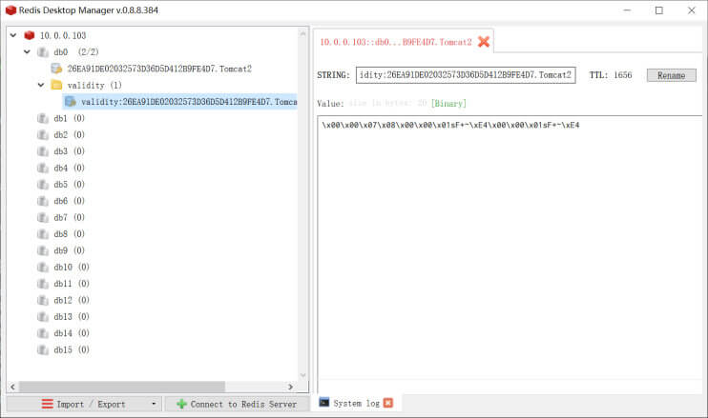Image resolution: width=708 pixels, height=418 pixels.
Task: Click the yellow validity folder icon
Action: pyautogui.click(x=56, y=85)
